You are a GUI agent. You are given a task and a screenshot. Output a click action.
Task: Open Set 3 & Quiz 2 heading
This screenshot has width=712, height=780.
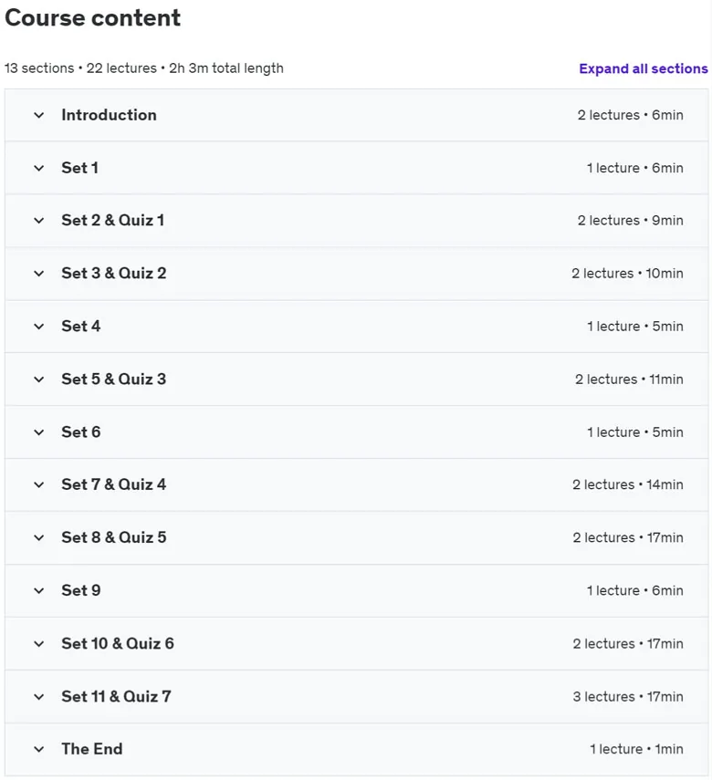click(114, 273)
